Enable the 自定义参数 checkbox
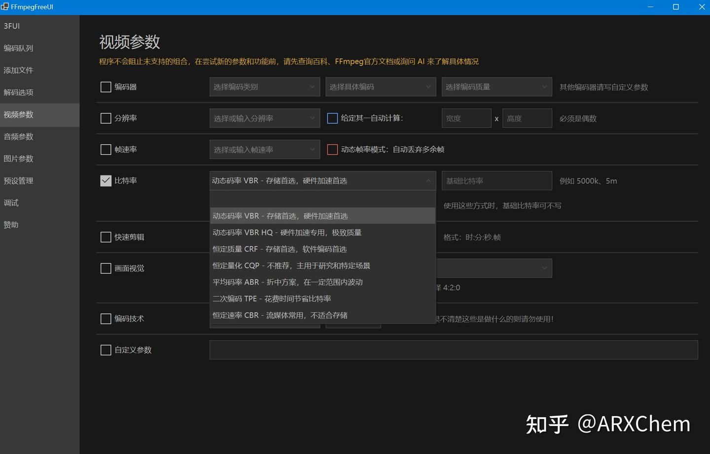 106,350
